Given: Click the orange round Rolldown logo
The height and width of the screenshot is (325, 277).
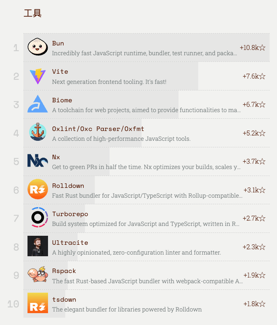Looking at the screenshot, I should click(x=38, y=189).
